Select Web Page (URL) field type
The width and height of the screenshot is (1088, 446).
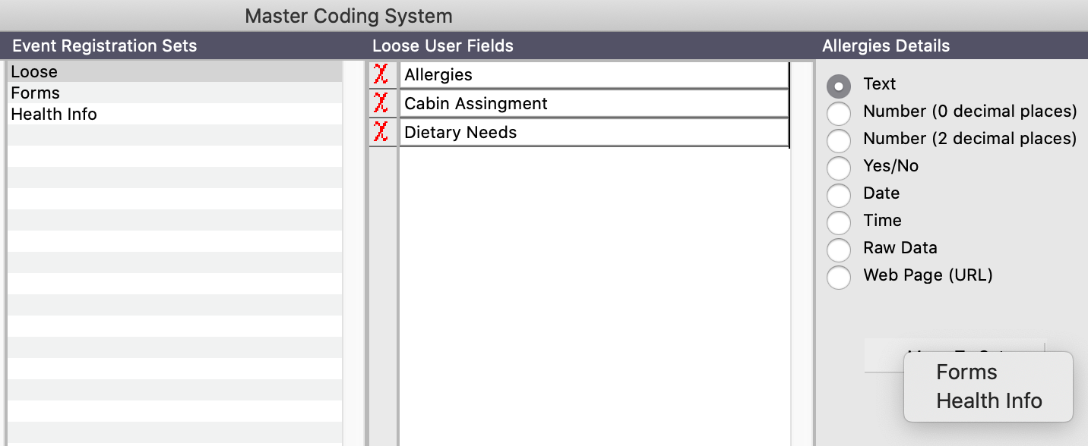click(839, 277)
